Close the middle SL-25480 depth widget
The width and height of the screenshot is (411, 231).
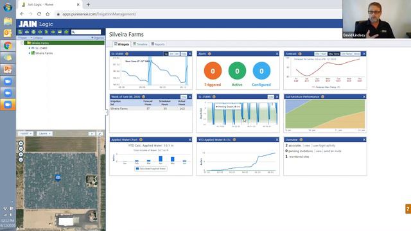coord(277,97)
